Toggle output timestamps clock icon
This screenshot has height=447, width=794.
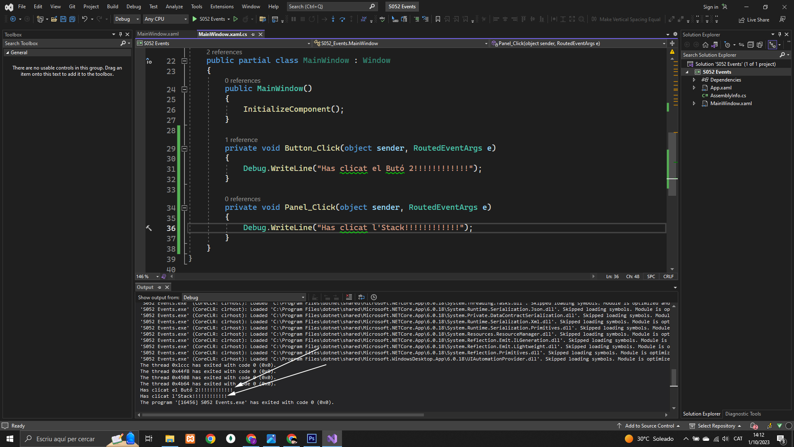tap(374, 297)
